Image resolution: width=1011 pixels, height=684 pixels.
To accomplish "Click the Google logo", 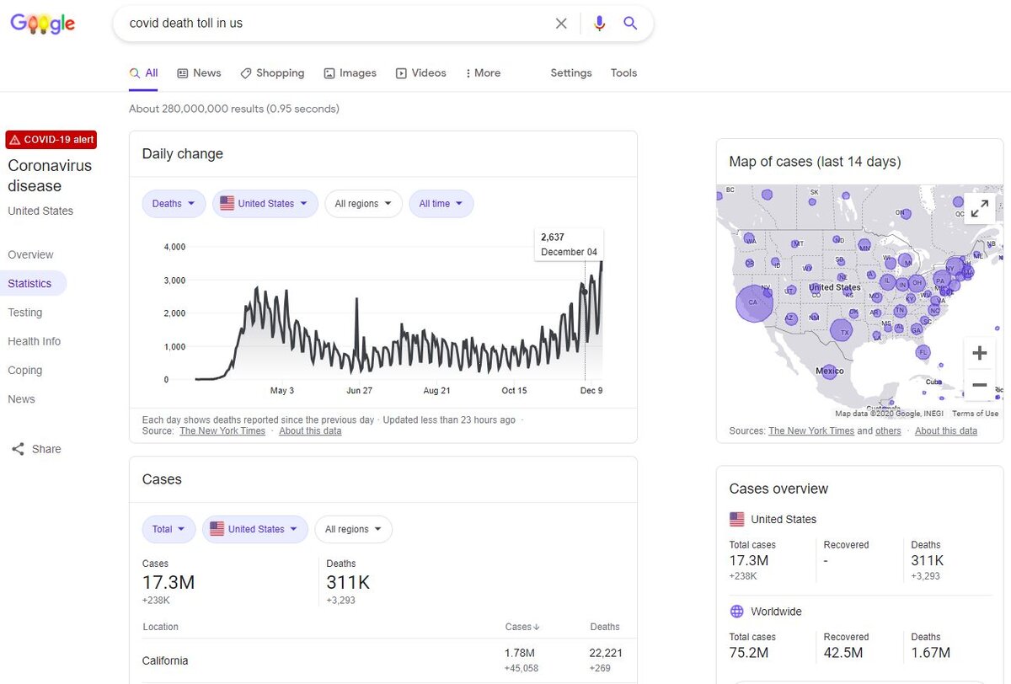I will 43,24.
